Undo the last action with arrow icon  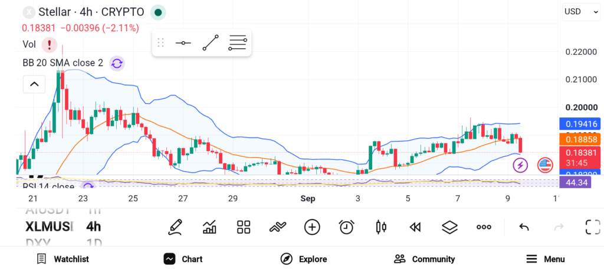(524, 227)
